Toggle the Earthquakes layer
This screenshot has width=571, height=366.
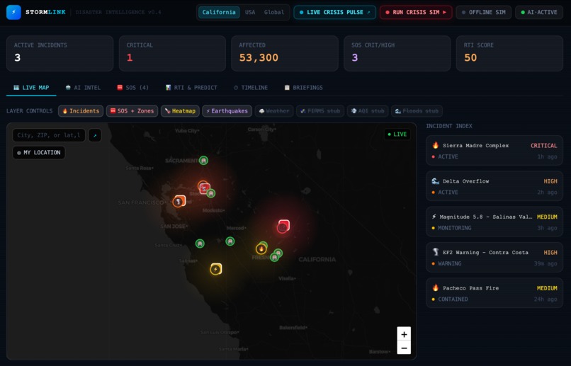click(x=227, y=111)
